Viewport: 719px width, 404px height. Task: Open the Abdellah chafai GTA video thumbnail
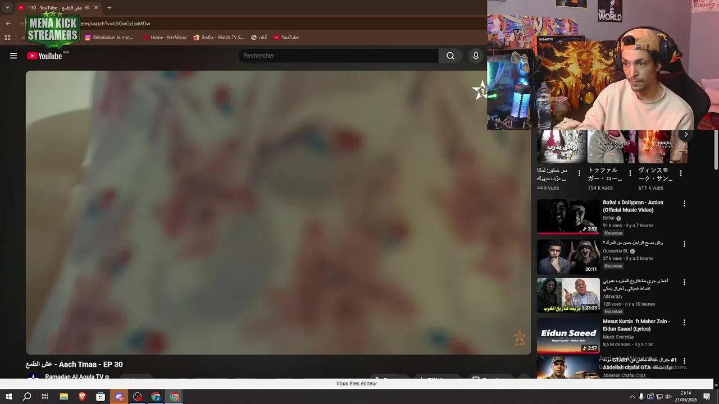point(568,368)
